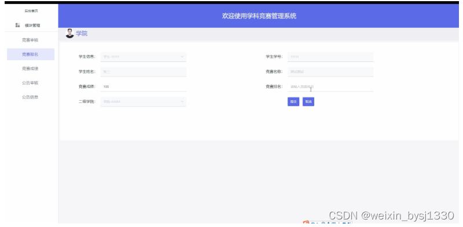Click the 二级学院 field label
This screenshot has width=463, height=227.
pos(87,102)
